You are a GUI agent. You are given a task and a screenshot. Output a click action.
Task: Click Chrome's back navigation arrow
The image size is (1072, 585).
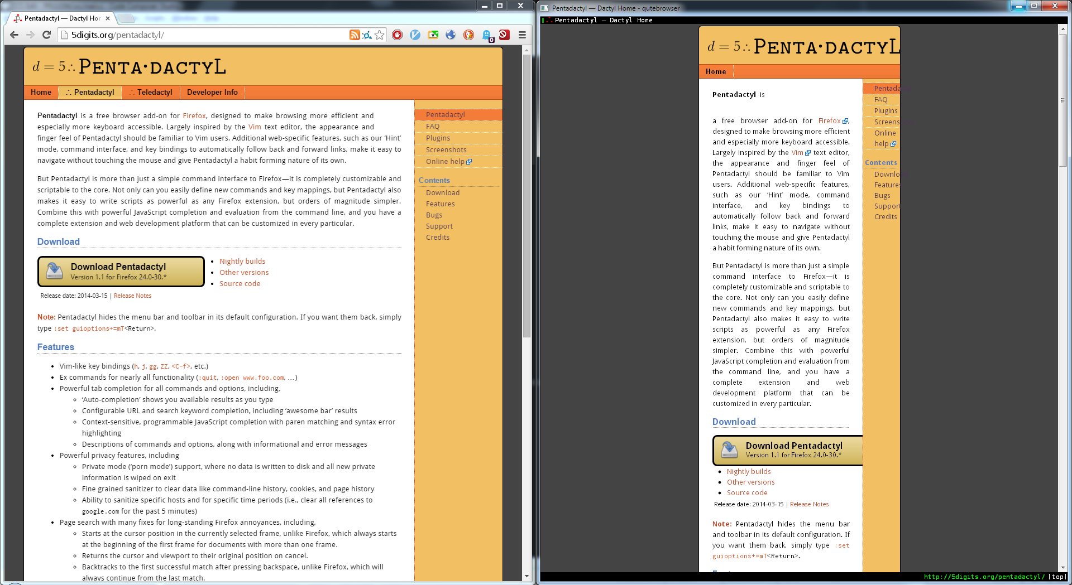[x=15, y=35]
